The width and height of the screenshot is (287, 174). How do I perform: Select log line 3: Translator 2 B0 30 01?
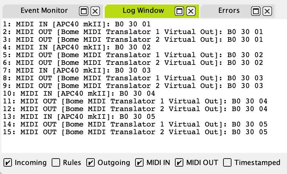click(133, 39)
